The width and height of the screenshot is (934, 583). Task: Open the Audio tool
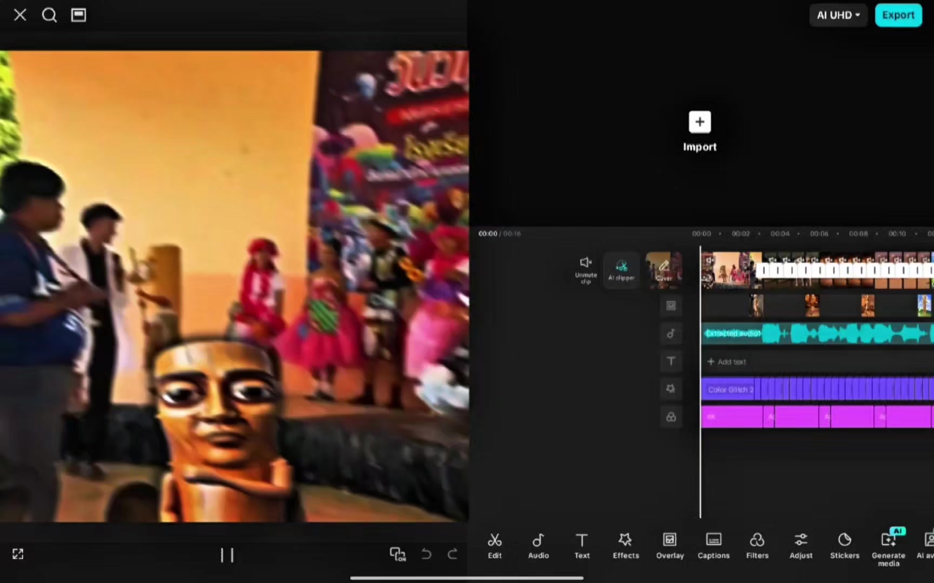click(x=538, y=546)
